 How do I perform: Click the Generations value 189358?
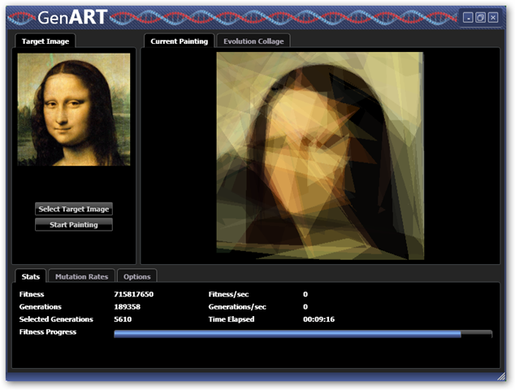(x=127, y=306)
